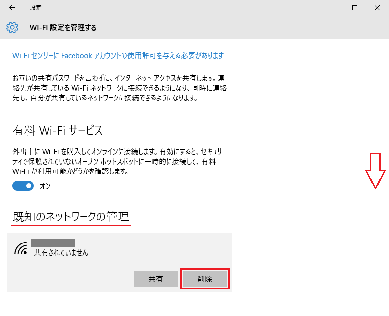Close the settings window
This screenshot has height=316, width=389.
[x=377, y=8]
